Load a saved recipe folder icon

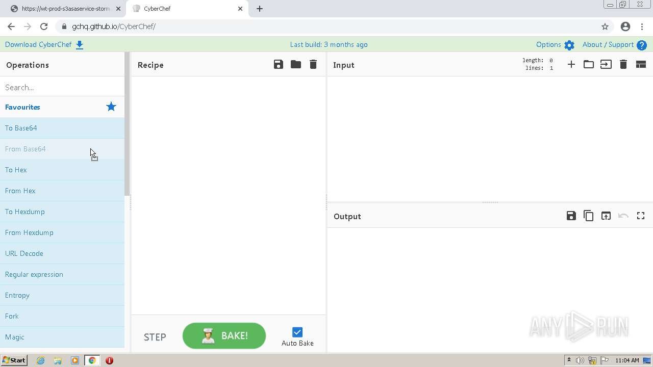click(296, 64)
